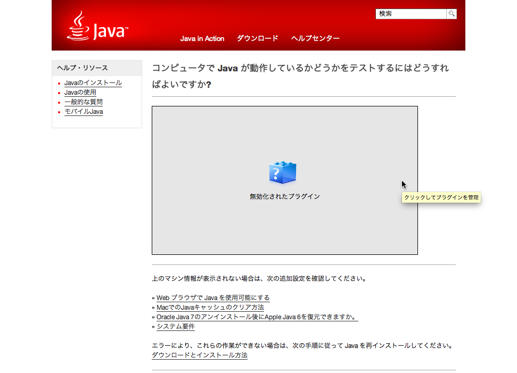
Task: Click the ヘルプ・リソース sidebar header
Action: click(x=83, y=68)
